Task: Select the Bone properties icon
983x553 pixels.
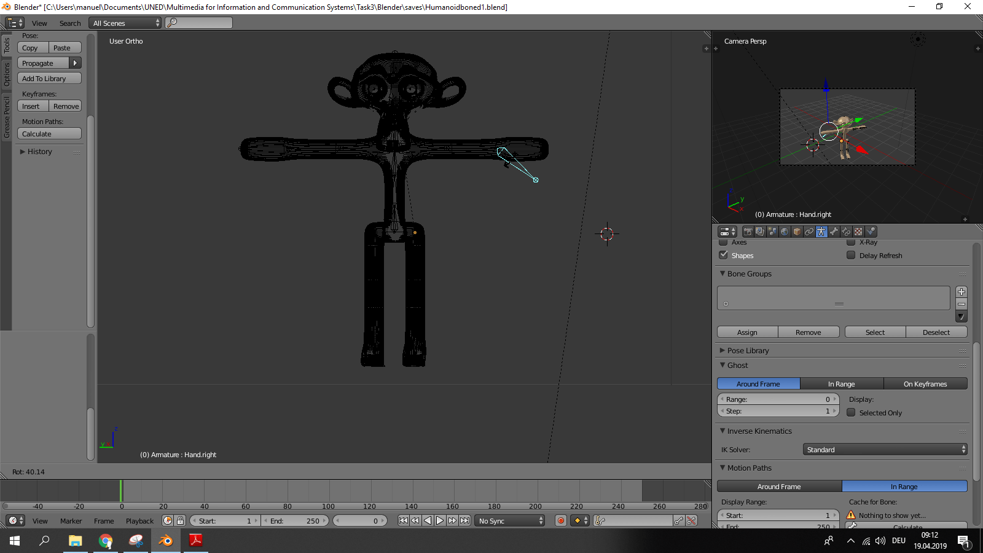Action: [834, 232]
